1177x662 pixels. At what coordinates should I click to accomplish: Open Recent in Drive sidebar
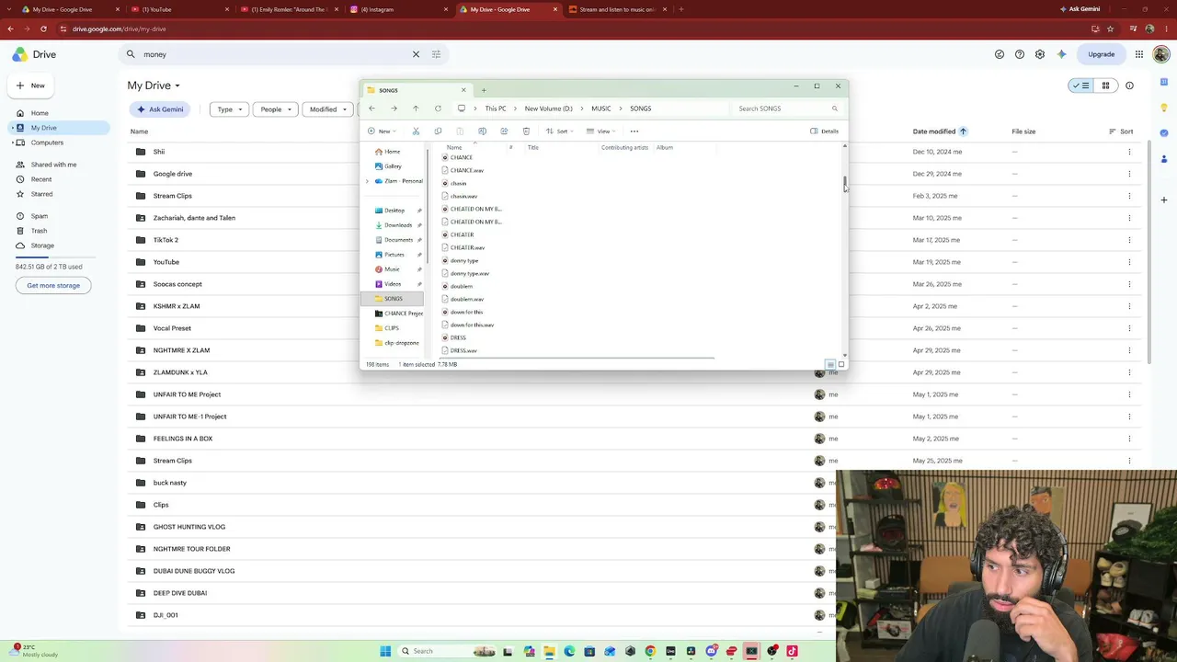coord(41,179)
